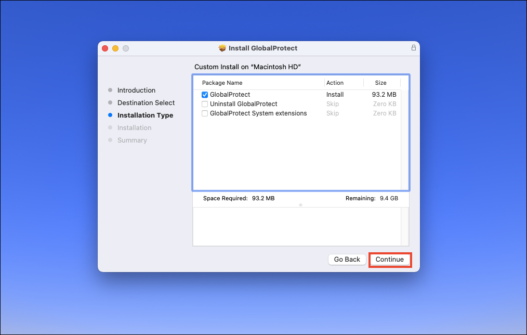Screen dimensions: 527x335
Task: Select the Destination Select step
Action: pyautogui.click(x=146, y=102)
